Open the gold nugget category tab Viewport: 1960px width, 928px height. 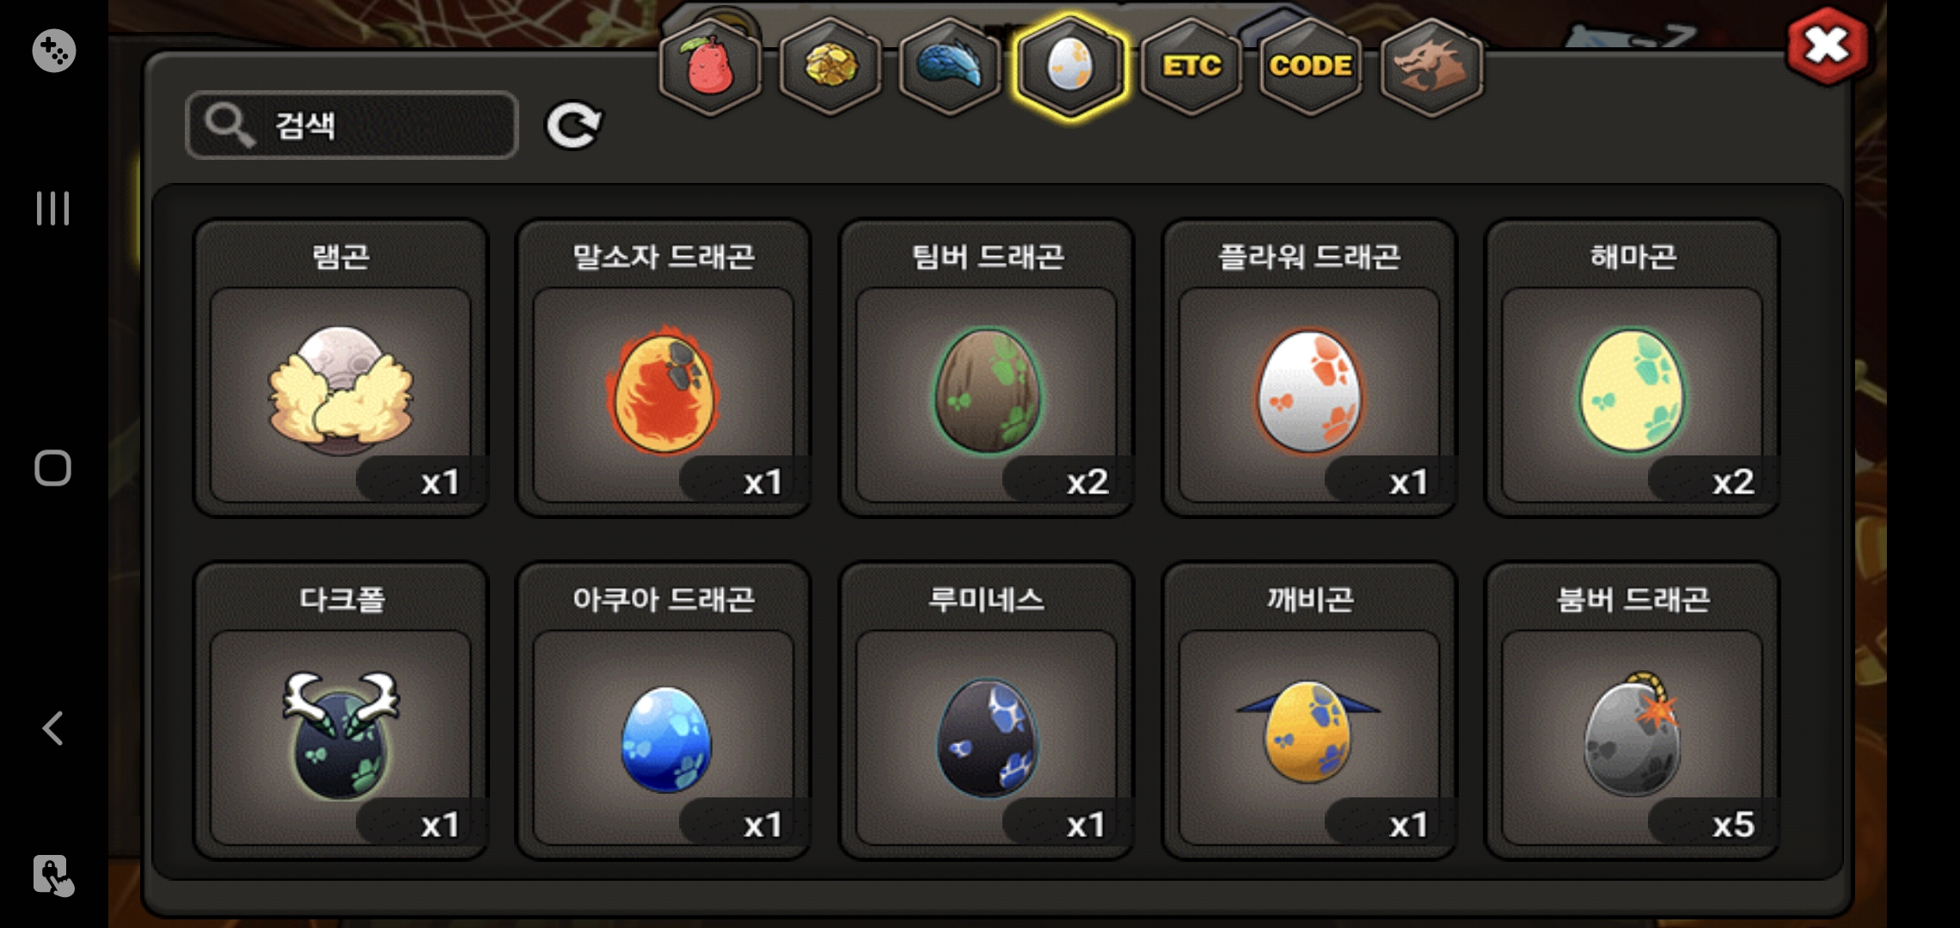(830, 66)
